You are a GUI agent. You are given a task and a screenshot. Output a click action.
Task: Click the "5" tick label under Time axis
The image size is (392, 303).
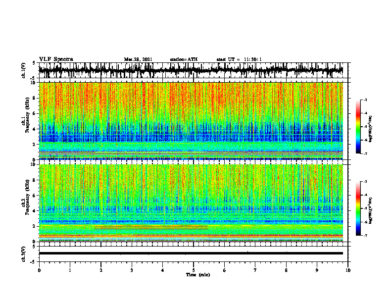point(194,270)
